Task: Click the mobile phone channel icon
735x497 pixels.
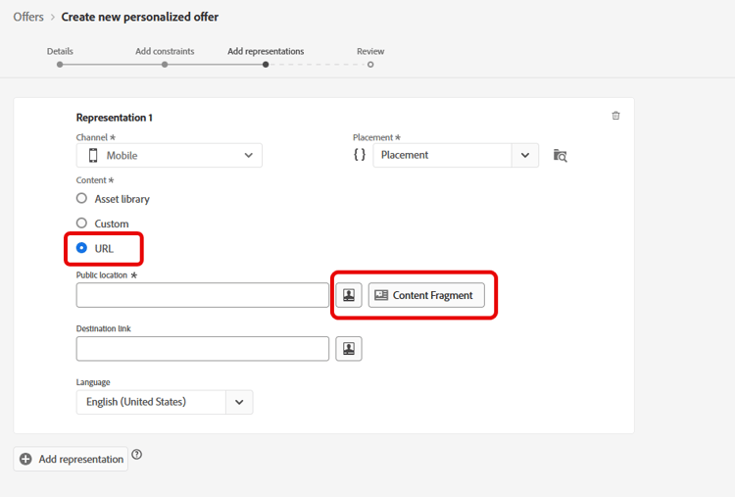Action: (93, 155)
